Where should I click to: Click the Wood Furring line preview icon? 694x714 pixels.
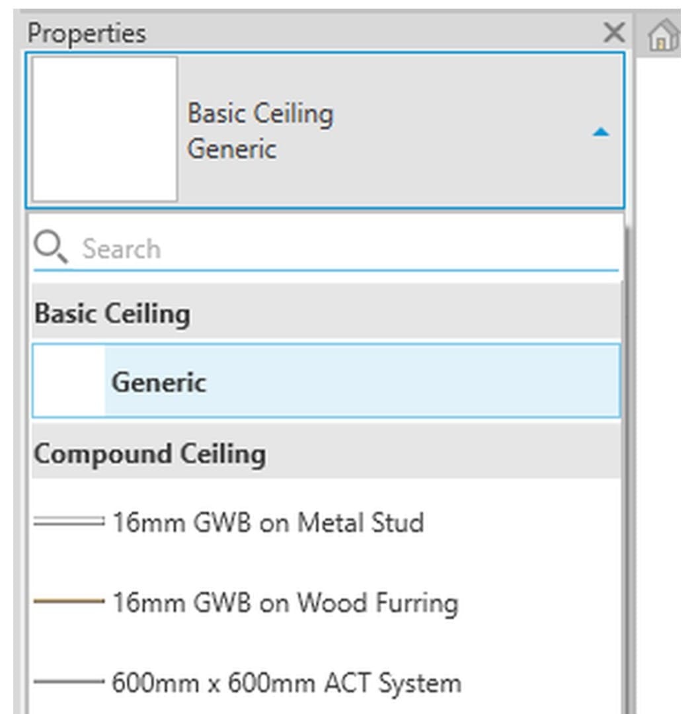[x=69, y=601]
